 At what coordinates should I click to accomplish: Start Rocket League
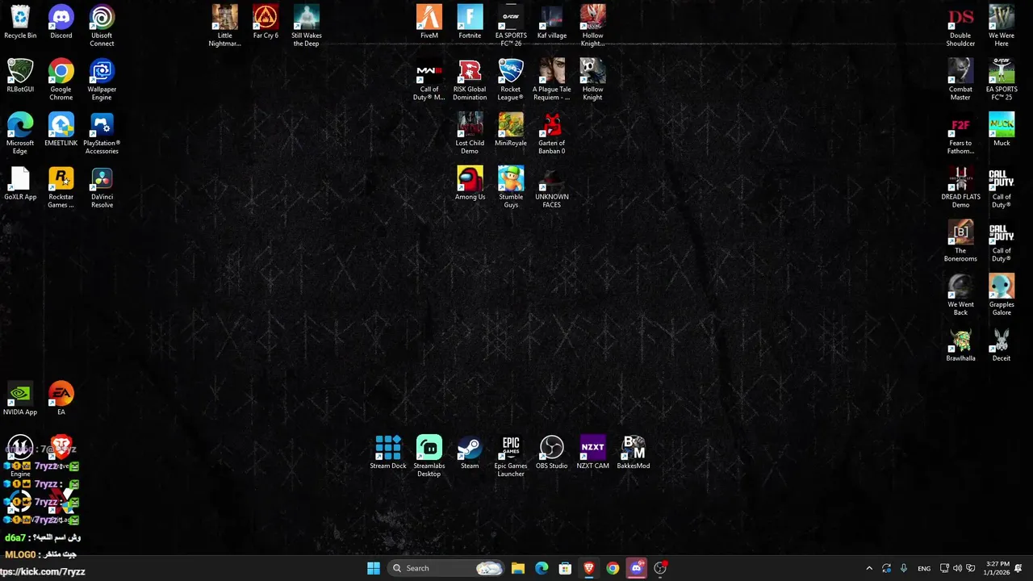(511, 80)
